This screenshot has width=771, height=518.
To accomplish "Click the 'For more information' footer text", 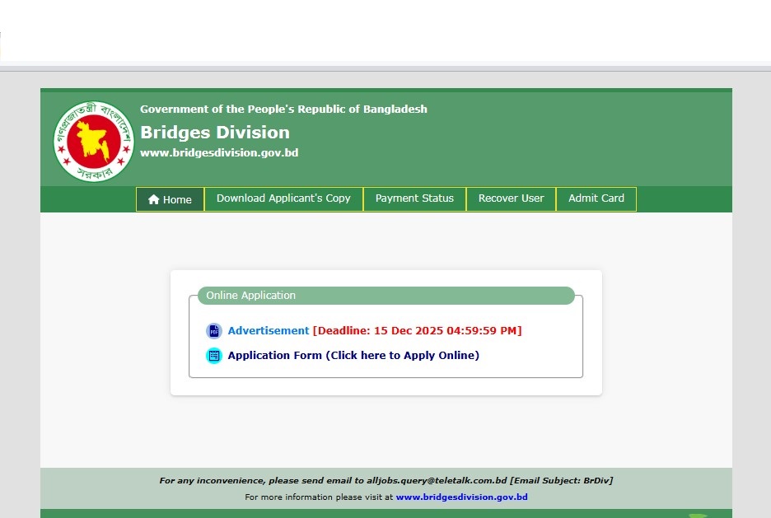I will [319, 497].
